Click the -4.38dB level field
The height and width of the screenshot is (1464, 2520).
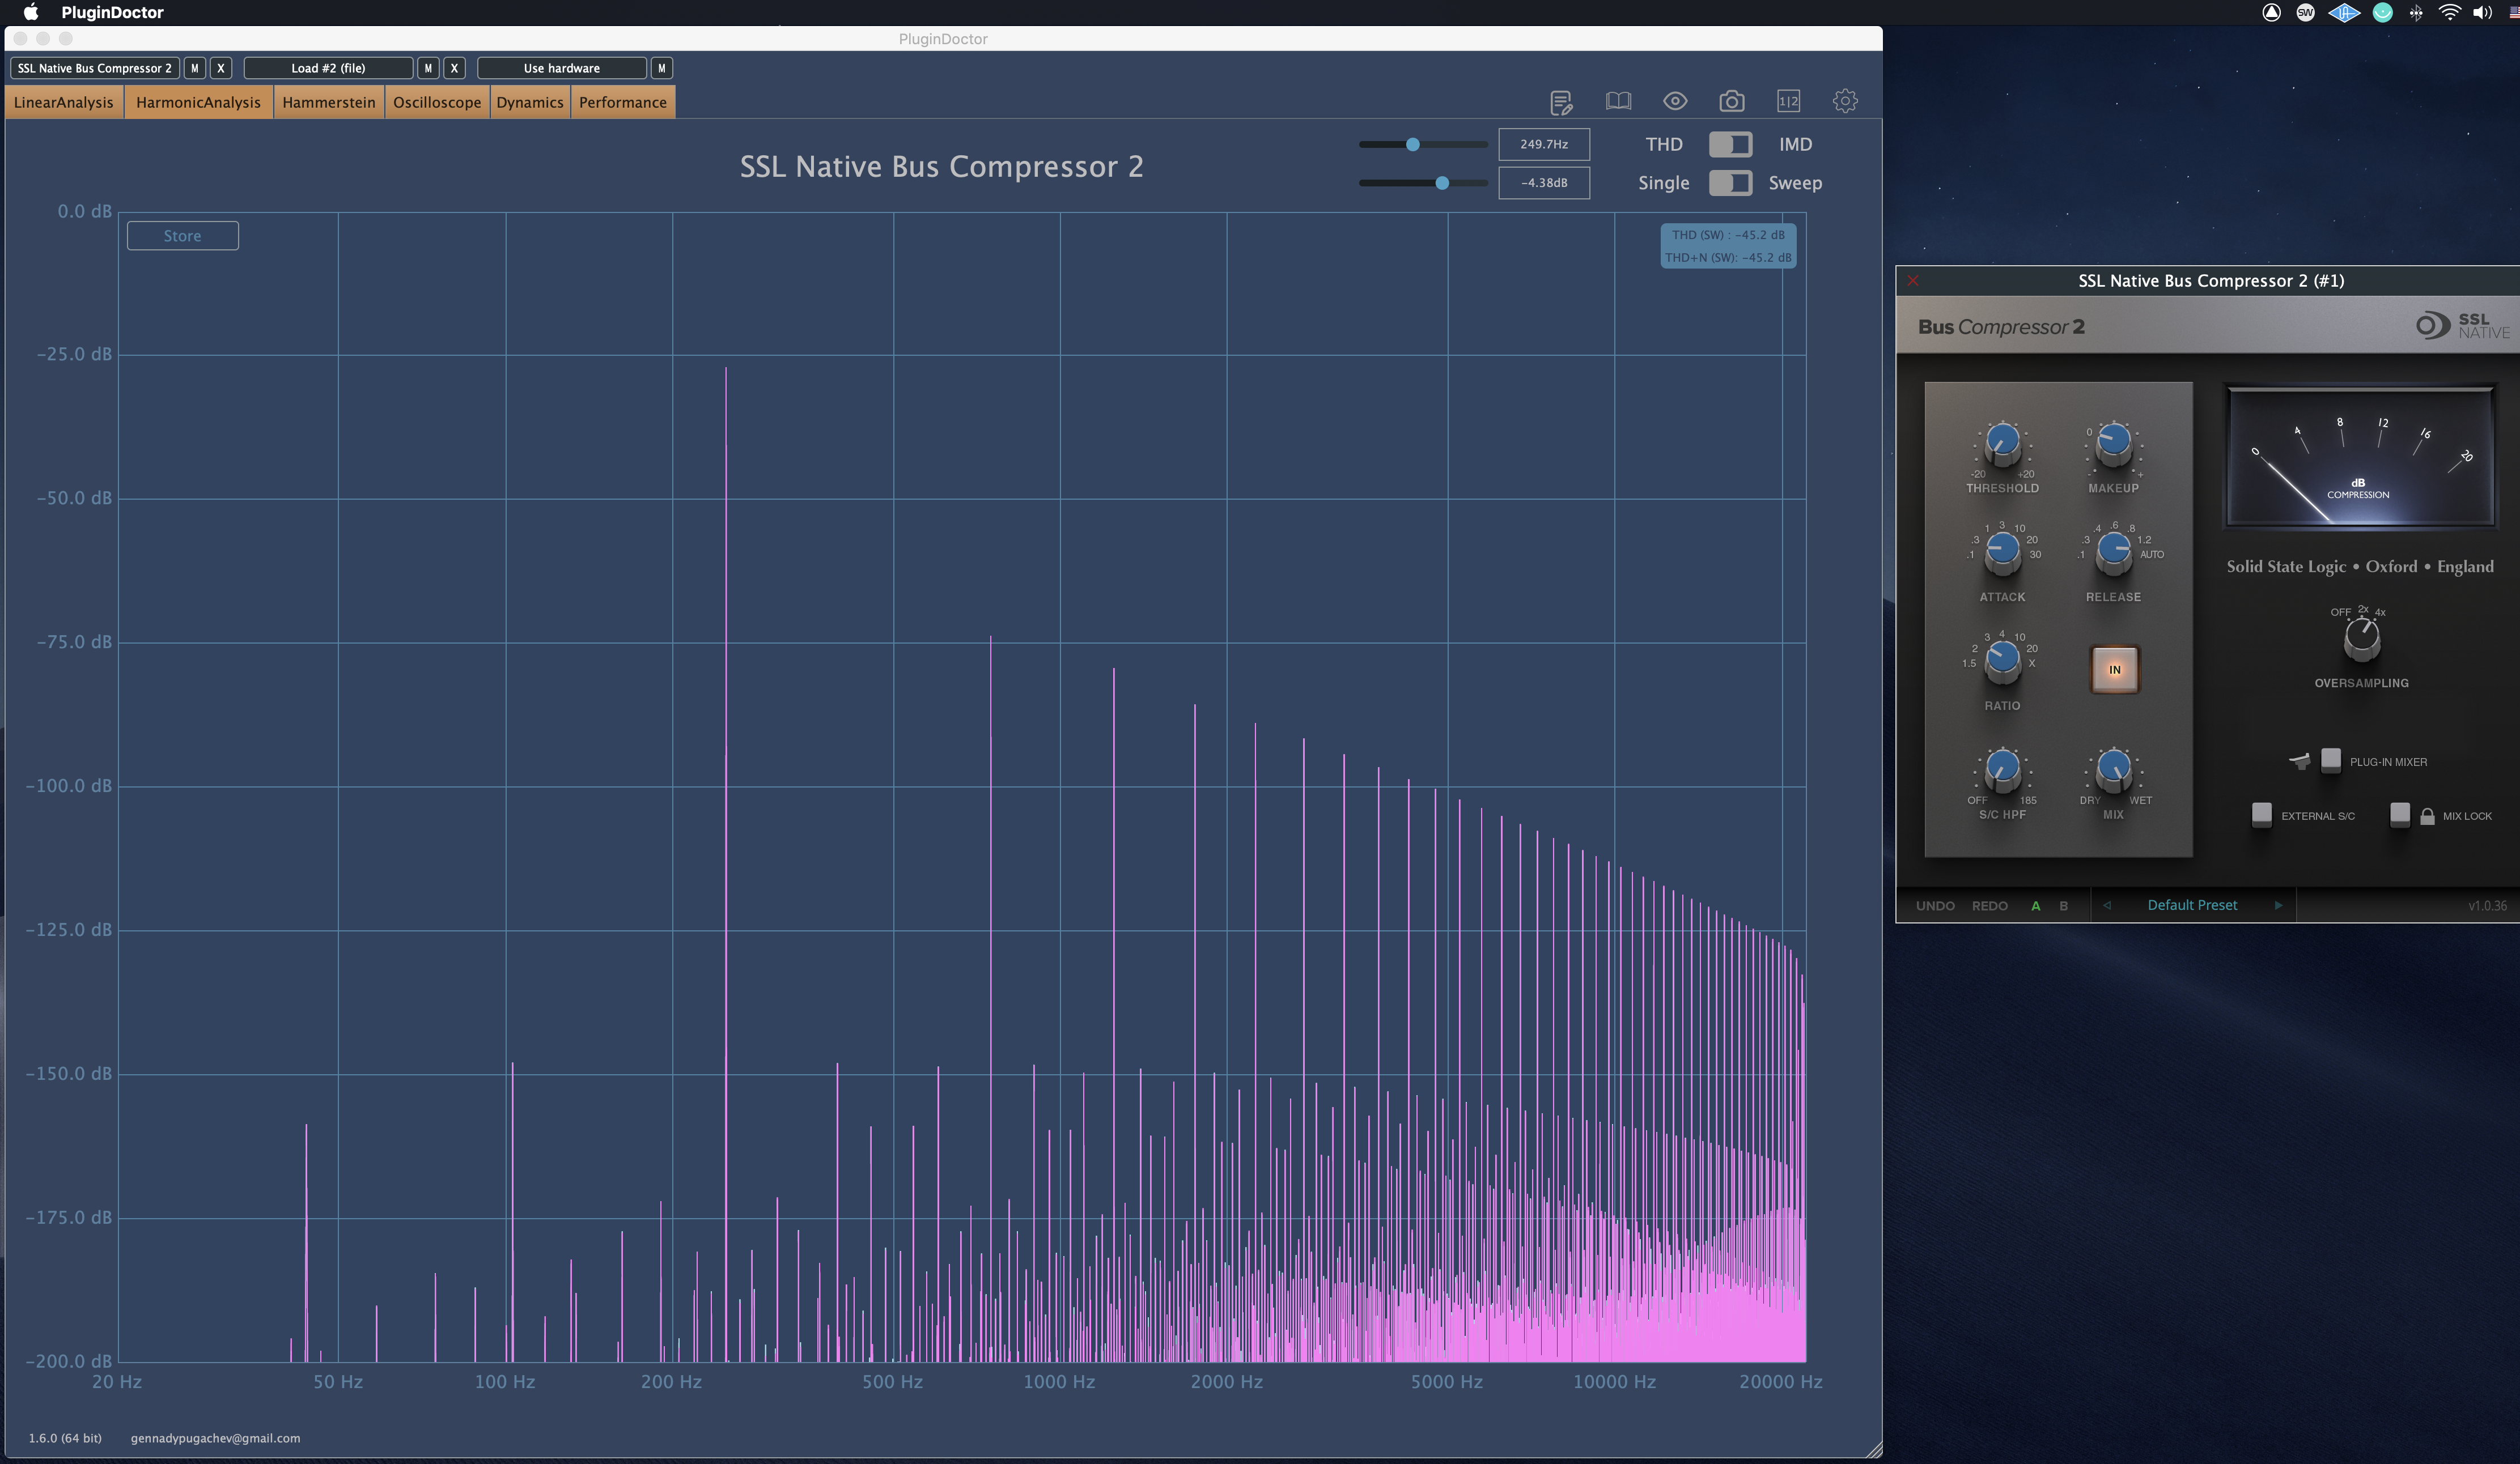(x=1544, y=183)
